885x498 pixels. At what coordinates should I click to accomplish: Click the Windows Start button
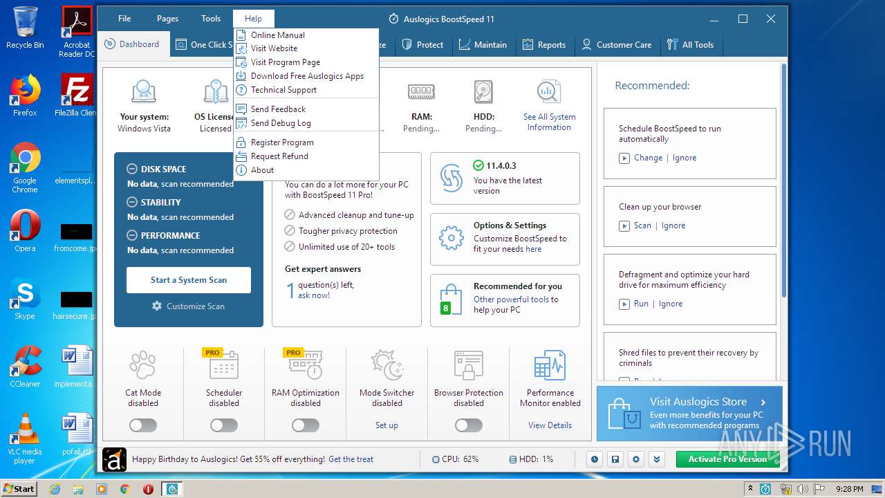[x=19, y=489]
